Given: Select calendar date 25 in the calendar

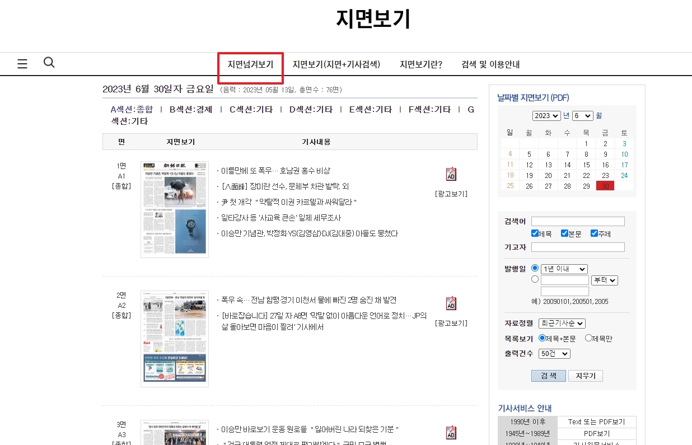Looking at the screenshot, I should [x=510, y=186].
